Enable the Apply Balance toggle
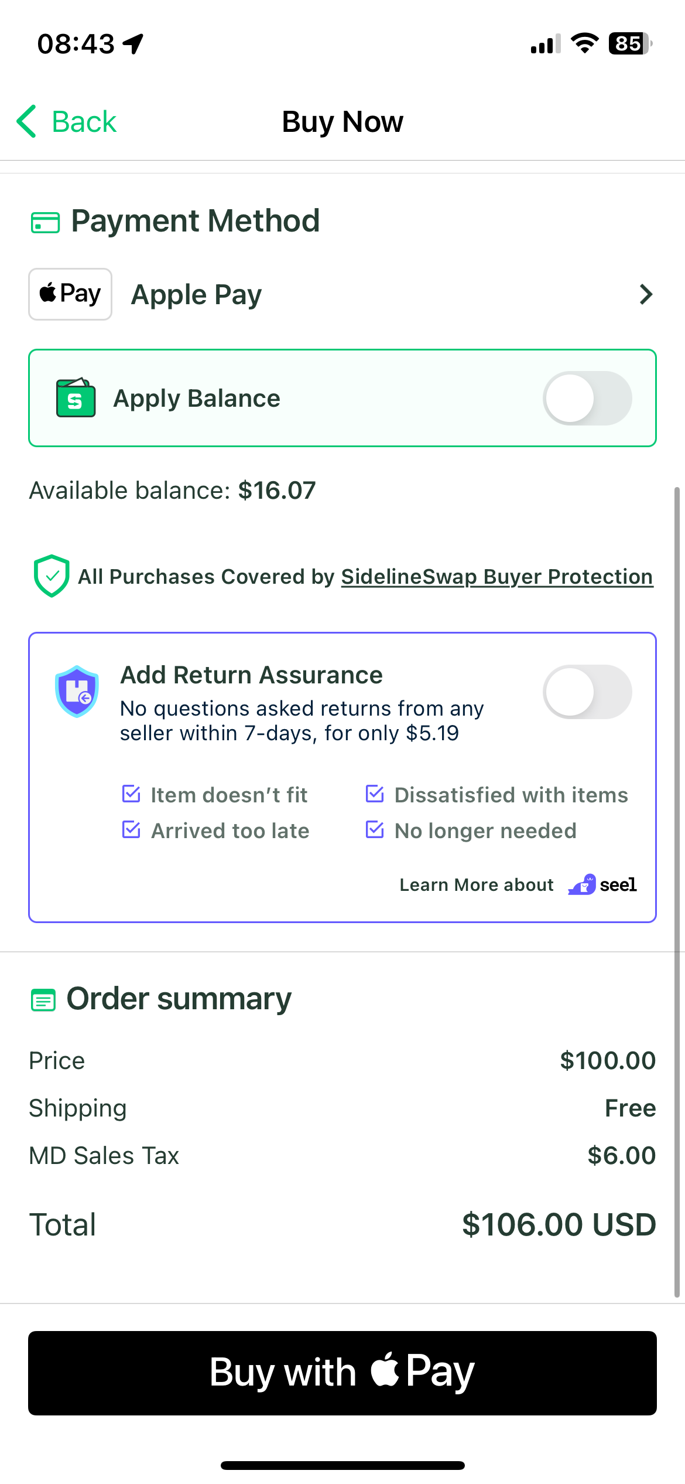The width and height of the screenshot is (685, 1484). pos(587,398)
